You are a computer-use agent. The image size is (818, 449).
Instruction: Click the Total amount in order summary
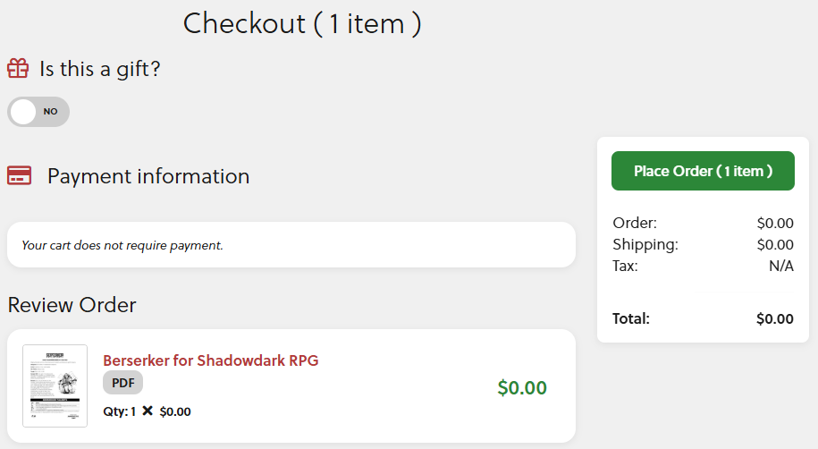[775, 318]
